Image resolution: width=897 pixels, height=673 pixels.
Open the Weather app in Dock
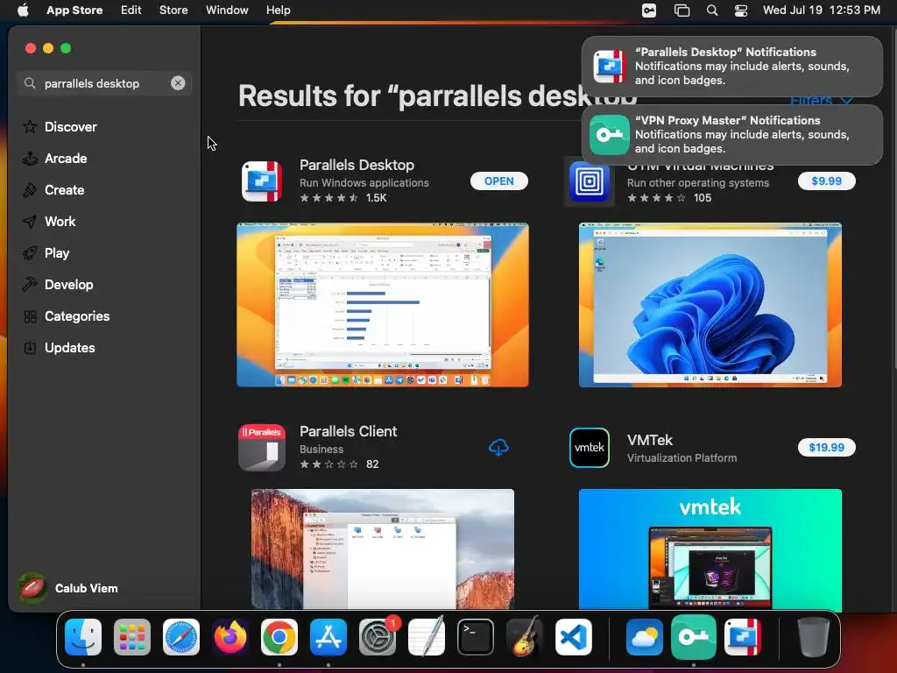coord(645,637)
